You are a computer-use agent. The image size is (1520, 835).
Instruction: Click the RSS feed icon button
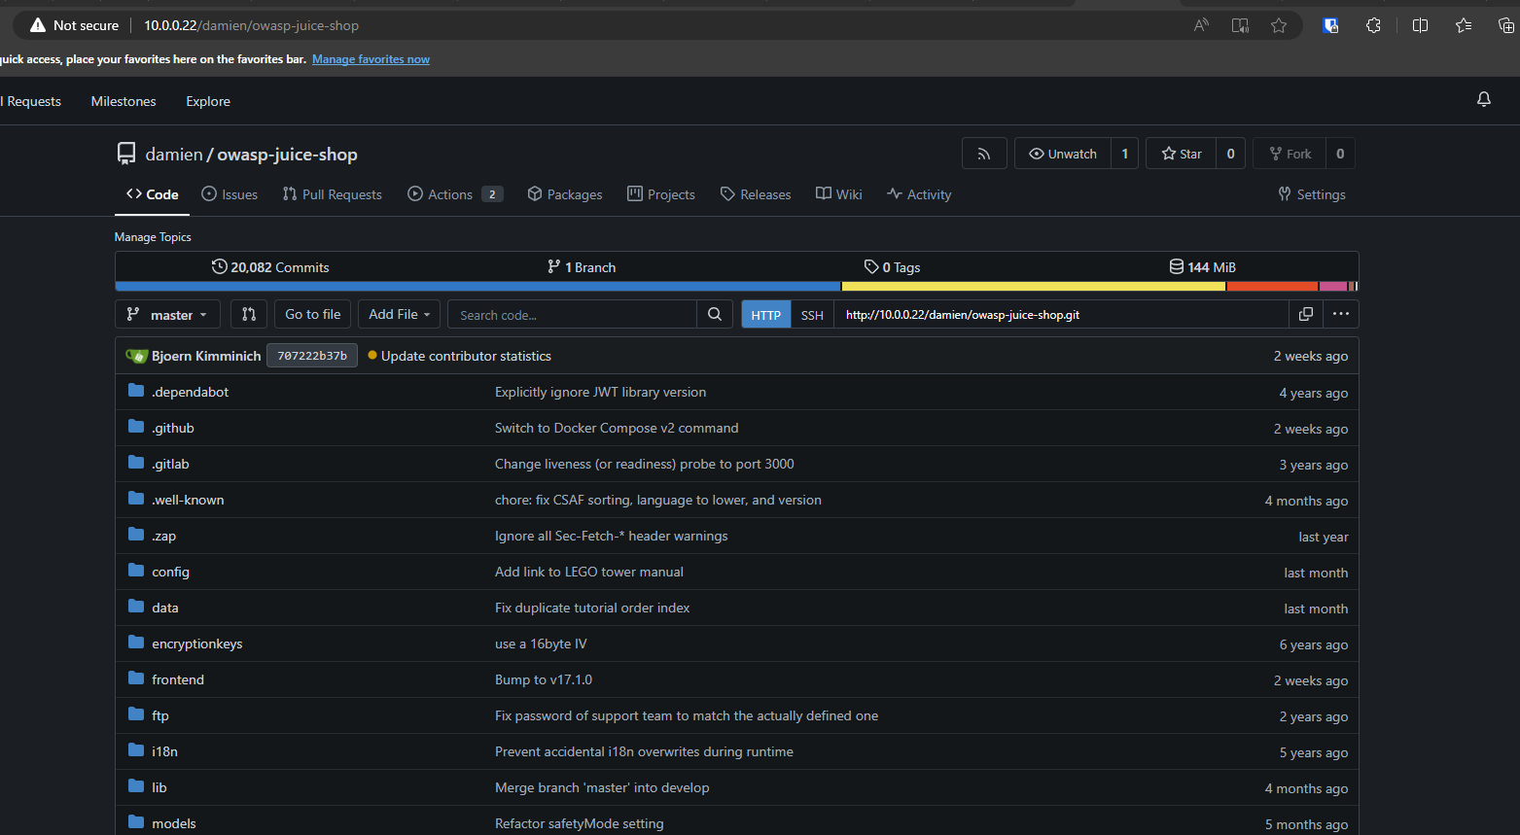click(x=984, y=154)
